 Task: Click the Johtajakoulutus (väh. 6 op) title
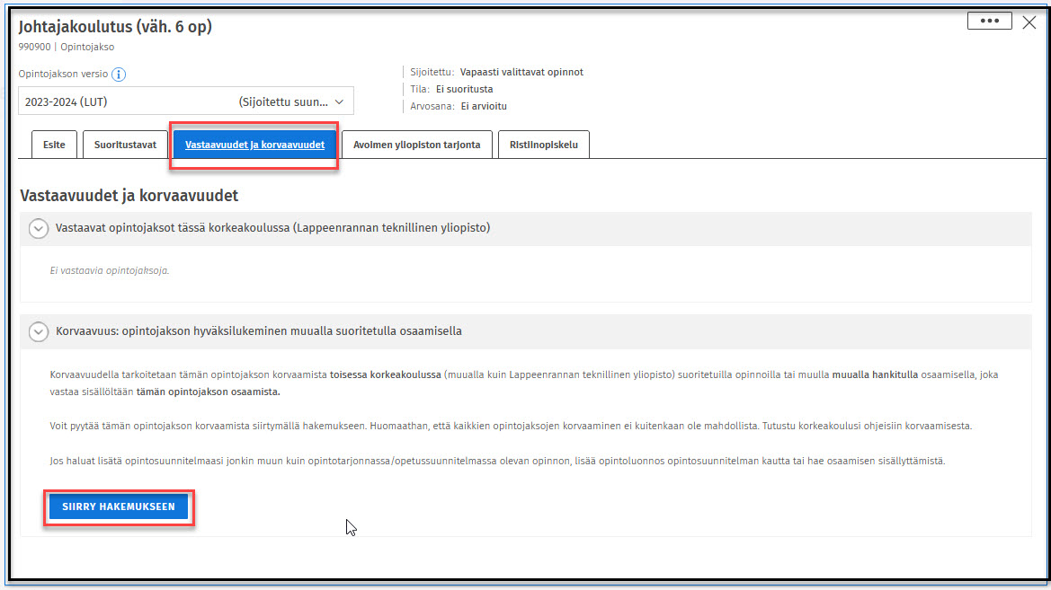115,27
